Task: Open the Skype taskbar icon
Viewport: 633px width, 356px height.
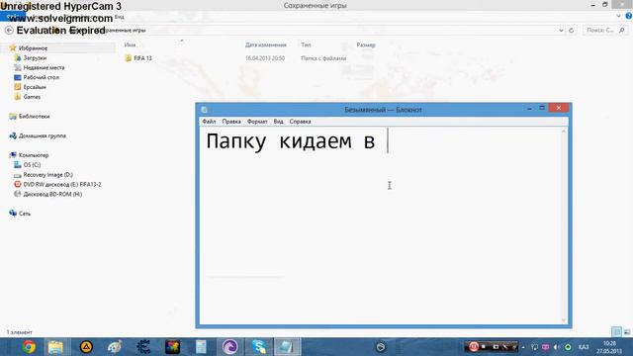Action: pos(259,347)
